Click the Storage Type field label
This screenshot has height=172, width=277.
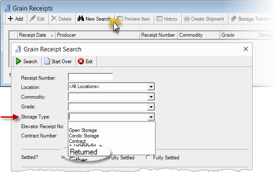pyautogui.click(x=35, y=117)
